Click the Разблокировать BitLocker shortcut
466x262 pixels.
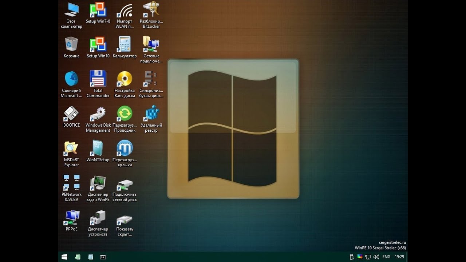click(151, 15)
